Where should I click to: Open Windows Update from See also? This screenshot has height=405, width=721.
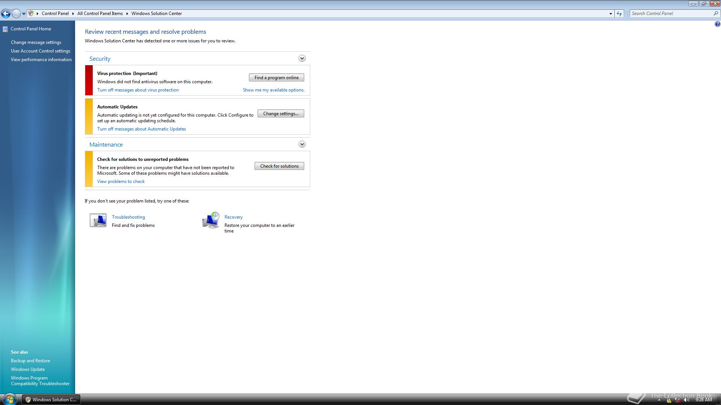[28, 369]
